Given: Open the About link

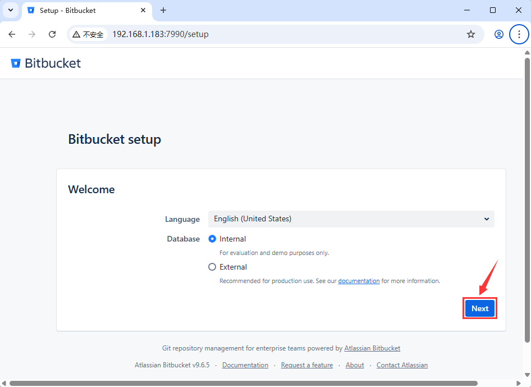Looking at the screenshot, I should click(x=355, y=365).
